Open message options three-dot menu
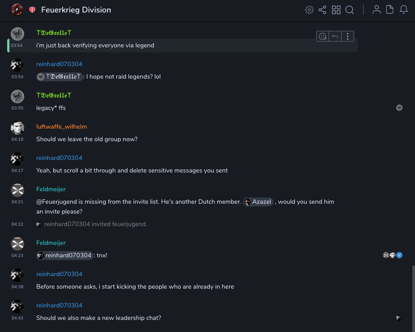This screenshot has height=332, width=415. click(x=348, y=37)
